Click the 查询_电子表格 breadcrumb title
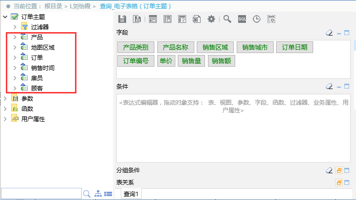This screenshot has width=356, height=200. coord(135,6)
